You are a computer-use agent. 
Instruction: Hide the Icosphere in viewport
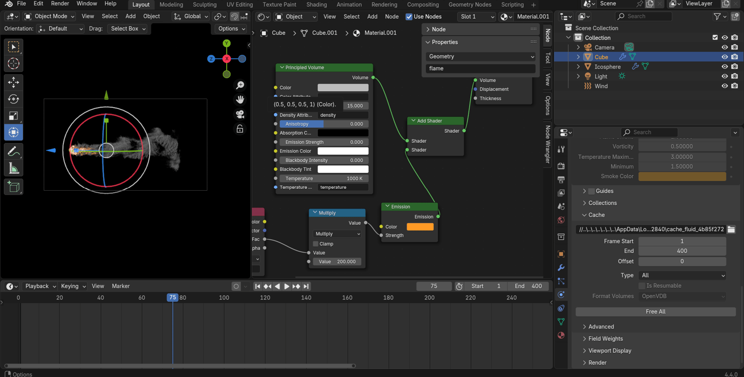725,67
